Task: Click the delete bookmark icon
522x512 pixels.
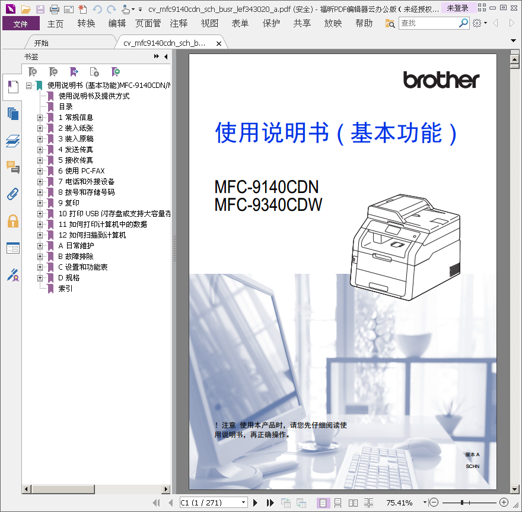Action: pyautogui.click(x=33, y=72)
